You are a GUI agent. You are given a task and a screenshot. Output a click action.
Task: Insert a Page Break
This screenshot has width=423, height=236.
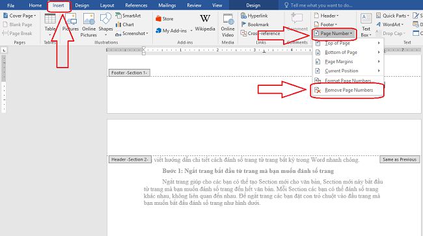(x=18, y=33)
